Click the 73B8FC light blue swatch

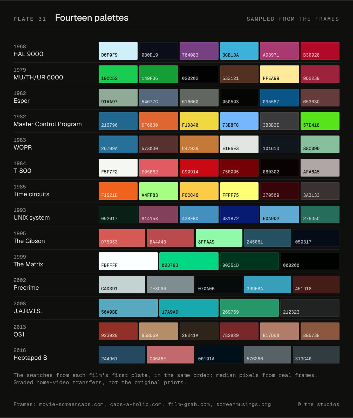[x=239, y=121]
